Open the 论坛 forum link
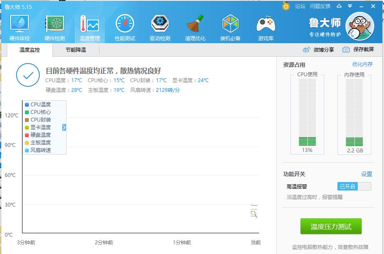The width and height of the screenshot is (384, 254). [x=300, y=6]
